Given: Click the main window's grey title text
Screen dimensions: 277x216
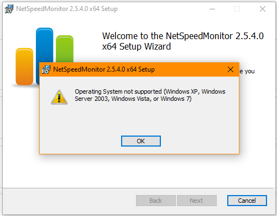Looking at the screenshot, I should pyautogui.click(x=67, y=9).
